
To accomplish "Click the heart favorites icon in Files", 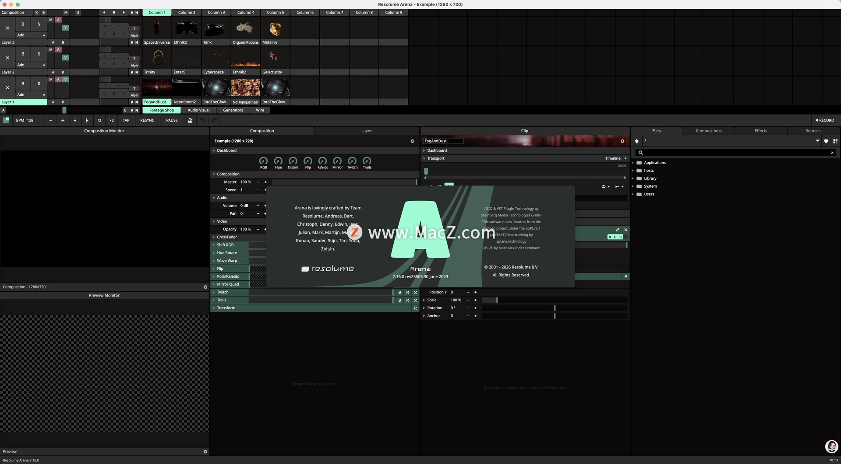I will 826,141.
